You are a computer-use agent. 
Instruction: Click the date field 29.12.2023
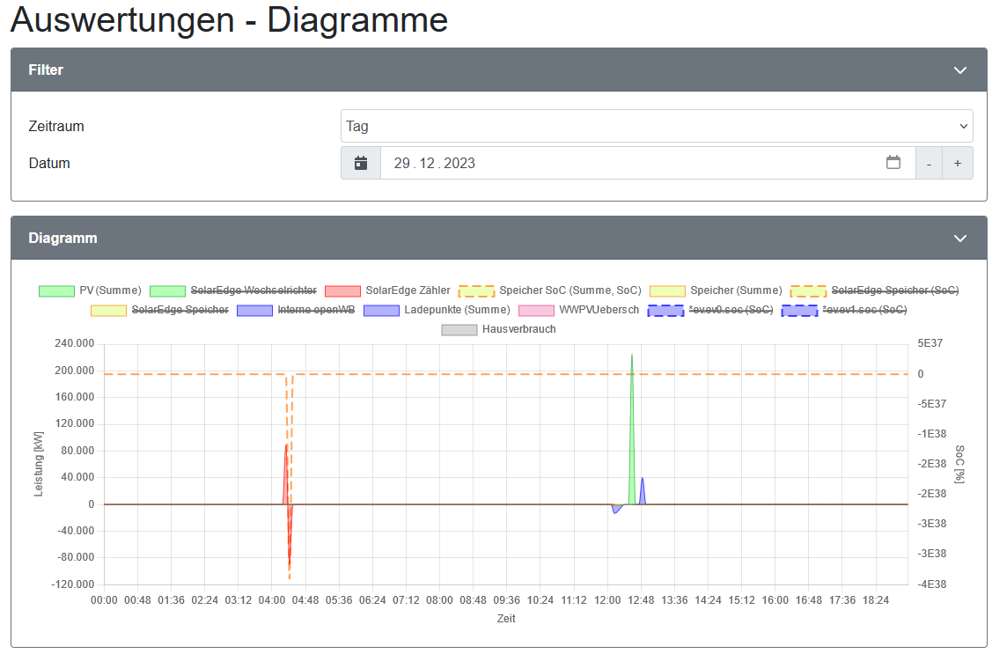click(435, 163)
